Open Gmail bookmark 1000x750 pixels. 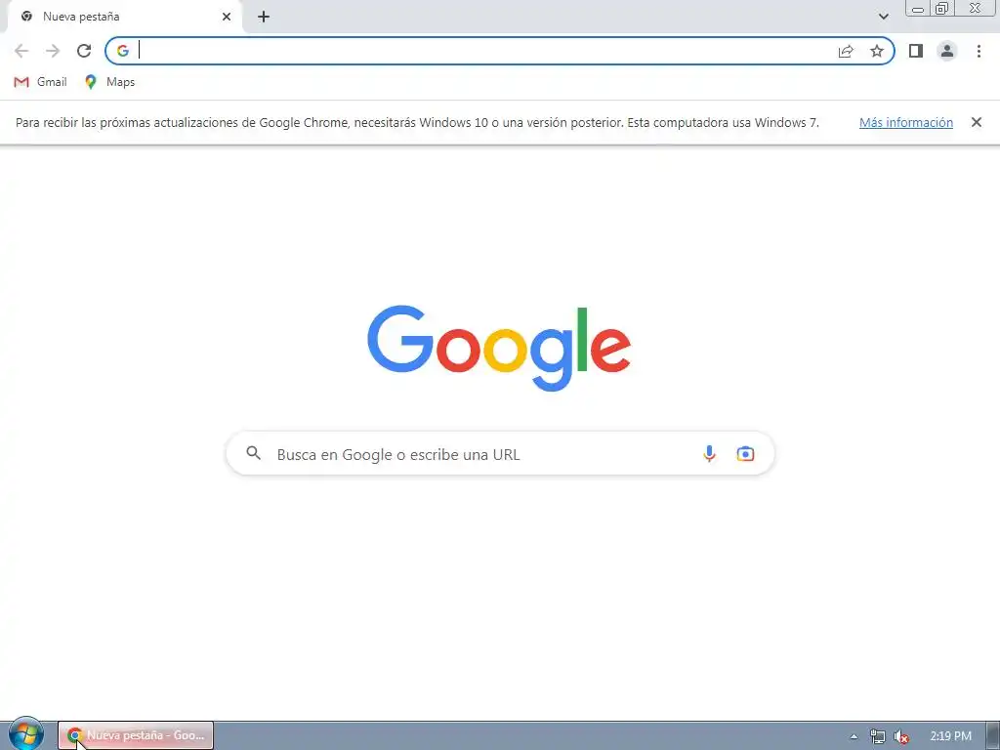(x=40, y=82)
